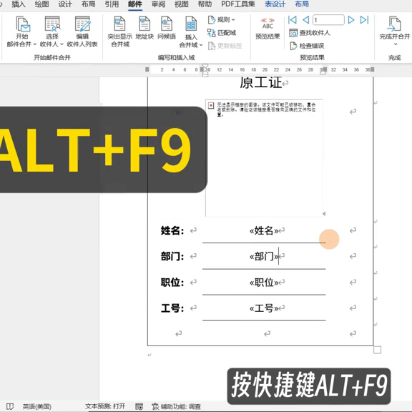Image resolution: width=412 pixels, height=412 pixels.
Task: Open the References (引用) ribbon tab
Action: coord(112,4)
